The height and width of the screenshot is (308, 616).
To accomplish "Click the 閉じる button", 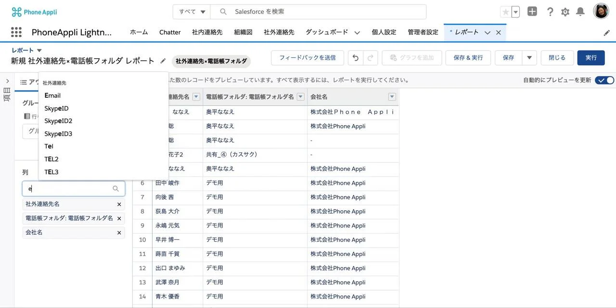I will 557,58.
